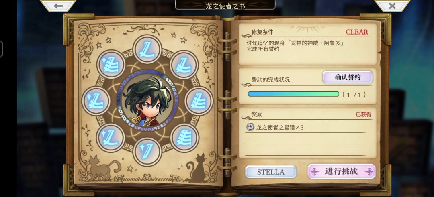Select the upper-right rune medallion

click(184, 65)
